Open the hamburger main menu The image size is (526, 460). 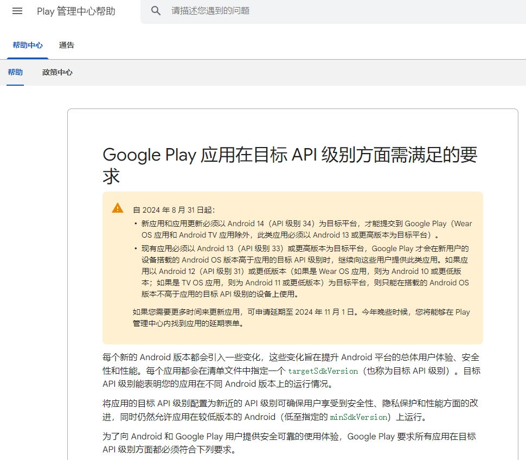[17, 11]
